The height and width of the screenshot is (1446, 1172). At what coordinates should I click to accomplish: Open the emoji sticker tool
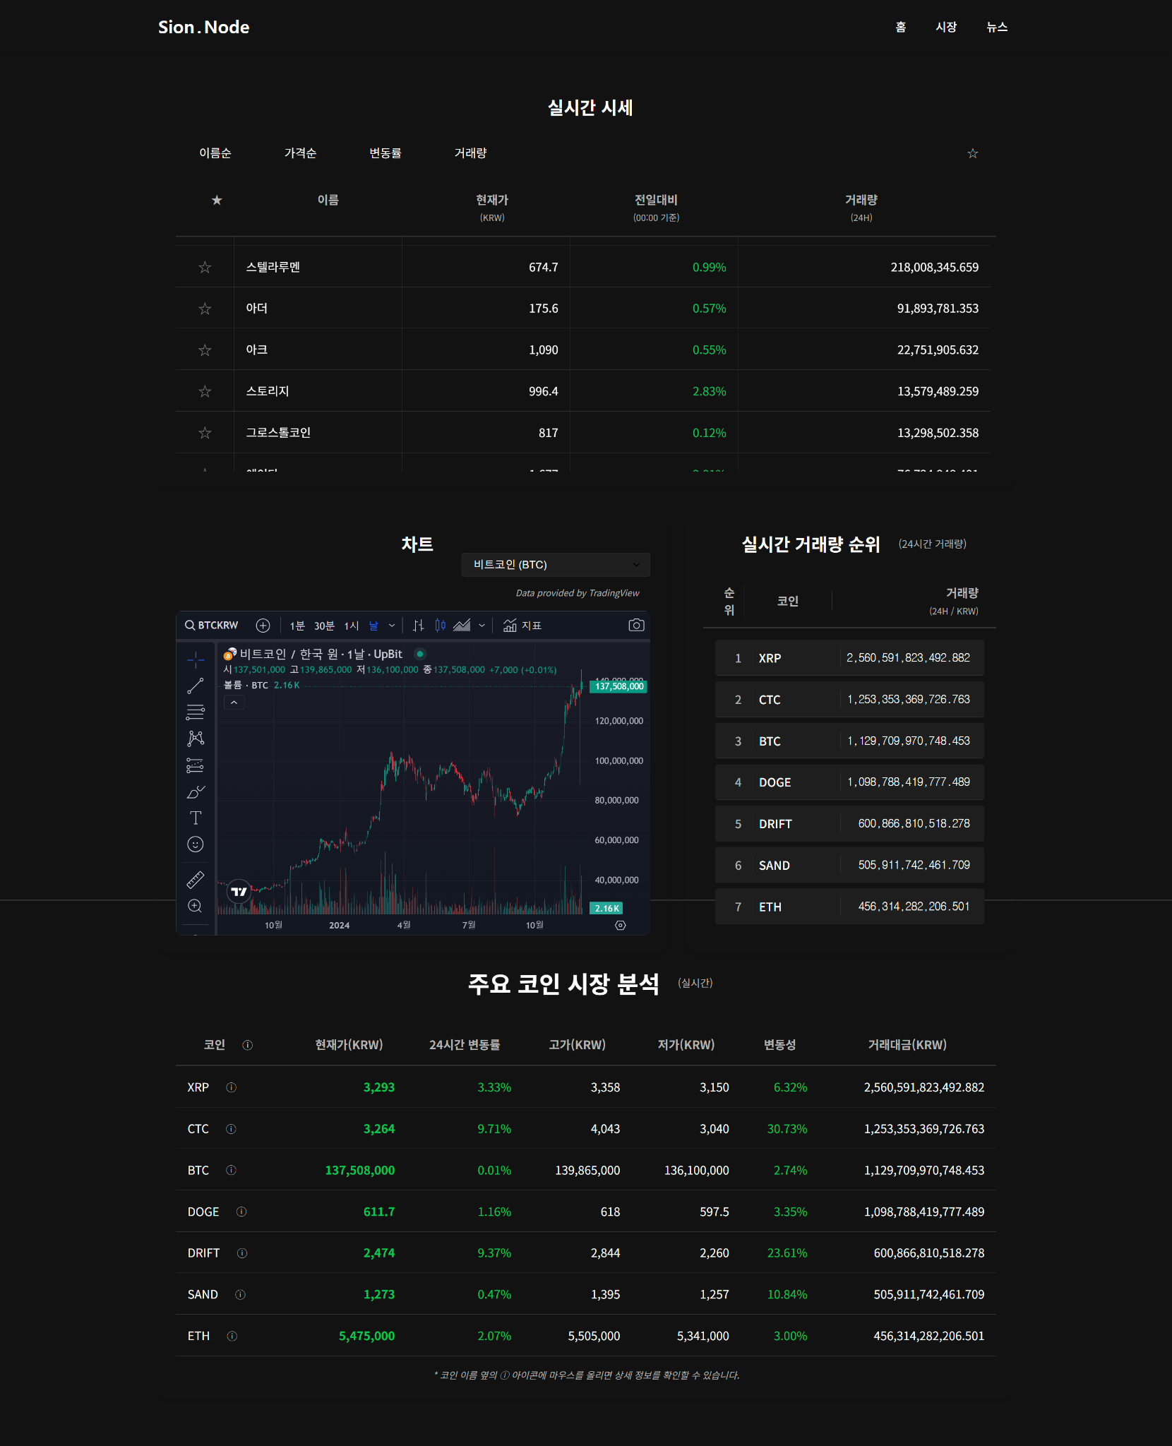click(x=196, y=844)
